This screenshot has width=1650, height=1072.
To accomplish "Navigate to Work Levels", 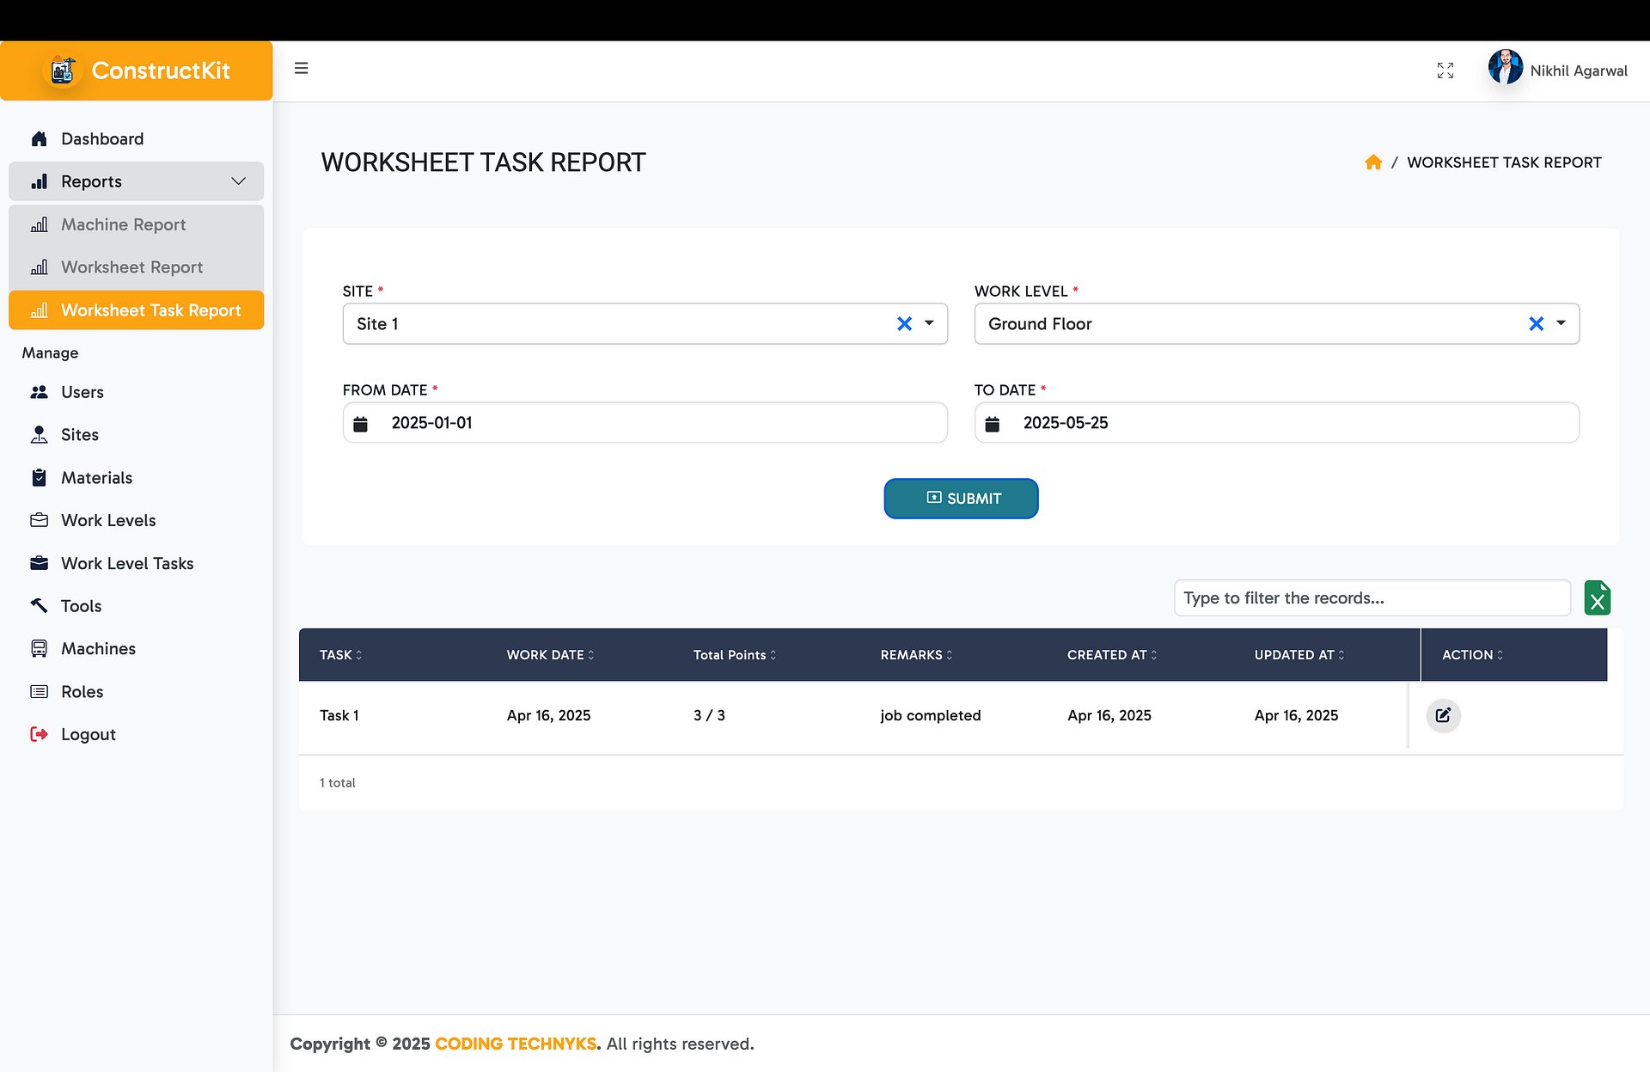I will coord(136,521).
